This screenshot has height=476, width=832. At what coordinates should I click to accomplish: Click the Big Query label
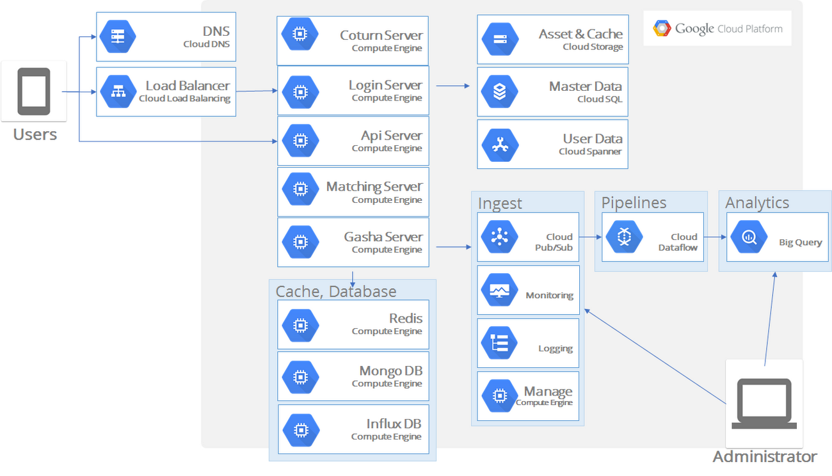801,242
